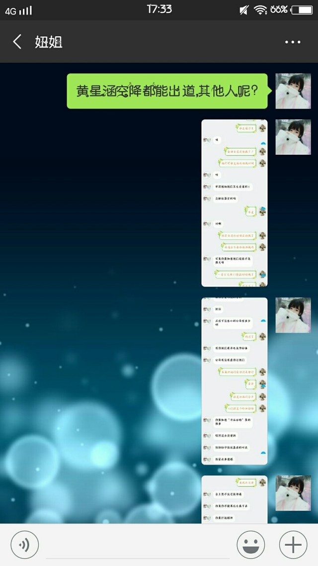Image resolution: width=318 pixels, height=566 pixels.
Task: Tap the avatar beside the second screenshot
Action: (x=293, y=315)
